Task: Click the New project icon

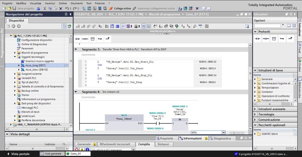Action: click(x=4, y=9)
